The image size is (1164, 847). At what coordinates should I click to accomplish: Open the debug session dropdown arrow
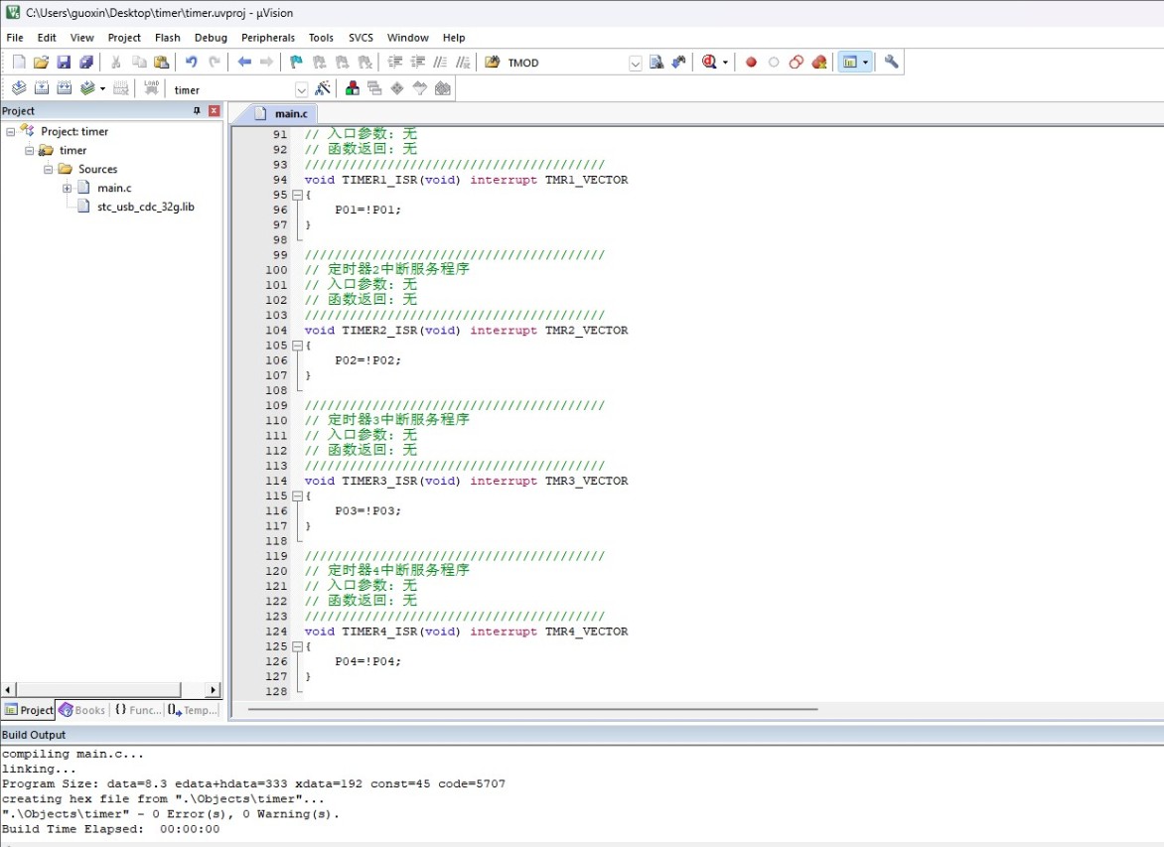click(x=725, y=63)
